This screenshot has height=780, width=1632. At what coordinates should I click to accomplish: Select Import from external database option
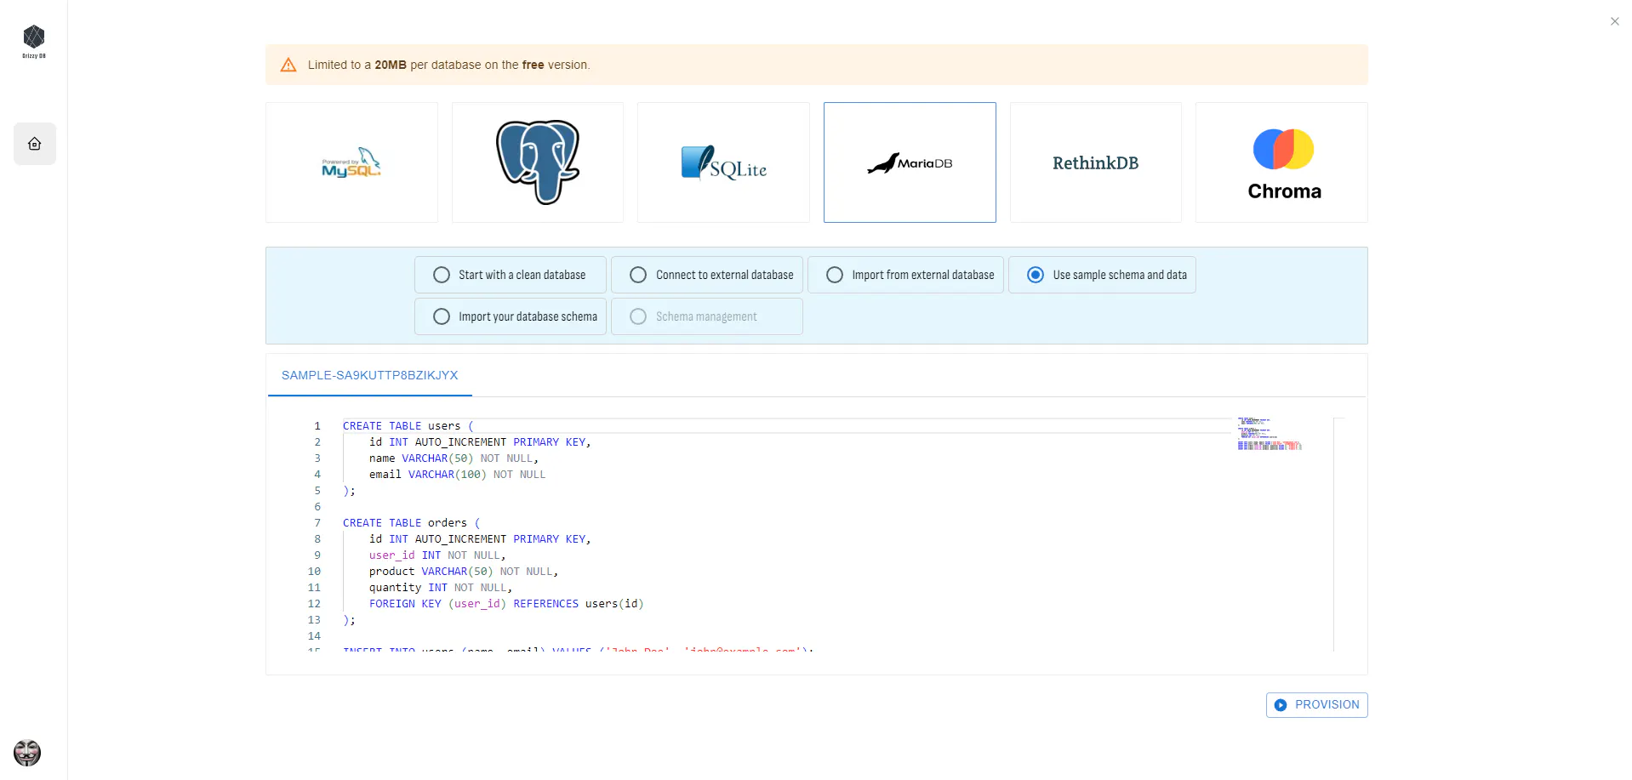[905, 275]
